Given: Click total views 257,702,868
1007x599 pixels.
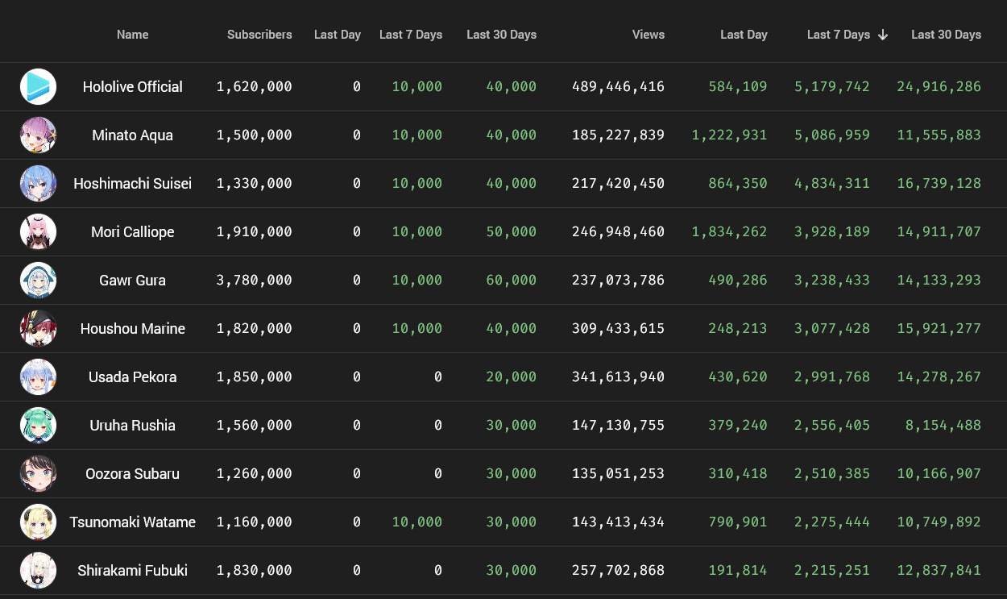Looking at the screenshot, I should 619,570.
